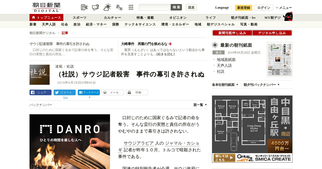Open the morning edition front page thumbnail
322x169 pixels.
tap(280, 59)
